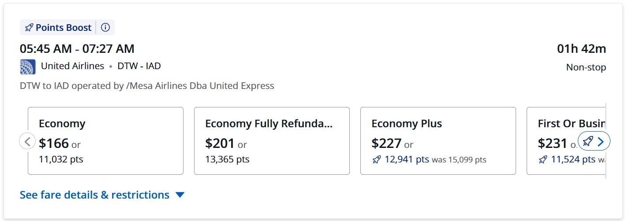The image size is (625, 221).
Task: Click rocket icon beside 11,524 pts
Action: tap(543, 160)
